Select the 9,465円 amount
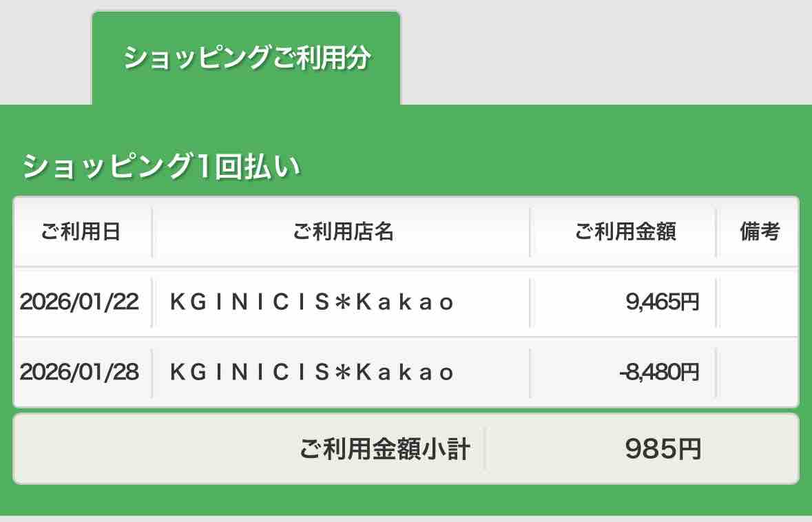This screenshot has width=812, height=522. point(663,302)
